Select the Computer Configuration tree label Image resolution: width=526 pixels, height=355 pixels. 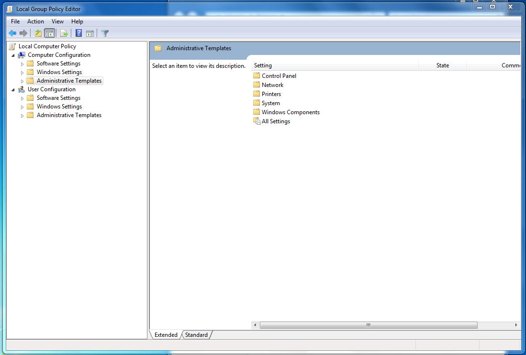[x=59, y=55]
